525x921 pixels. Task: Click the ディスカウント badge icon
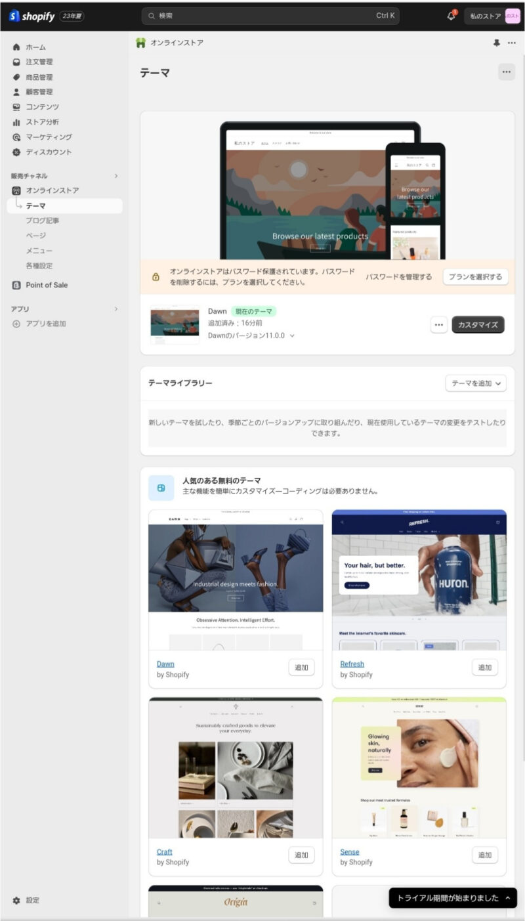16,152
